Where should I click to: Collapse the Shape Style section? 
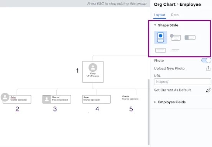coord(155,25)
